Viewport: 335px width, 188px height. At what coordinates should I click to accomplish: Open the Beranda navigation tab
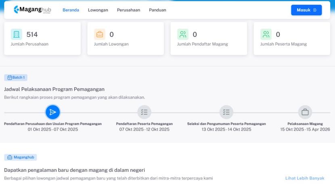click(x=71, y=10)
